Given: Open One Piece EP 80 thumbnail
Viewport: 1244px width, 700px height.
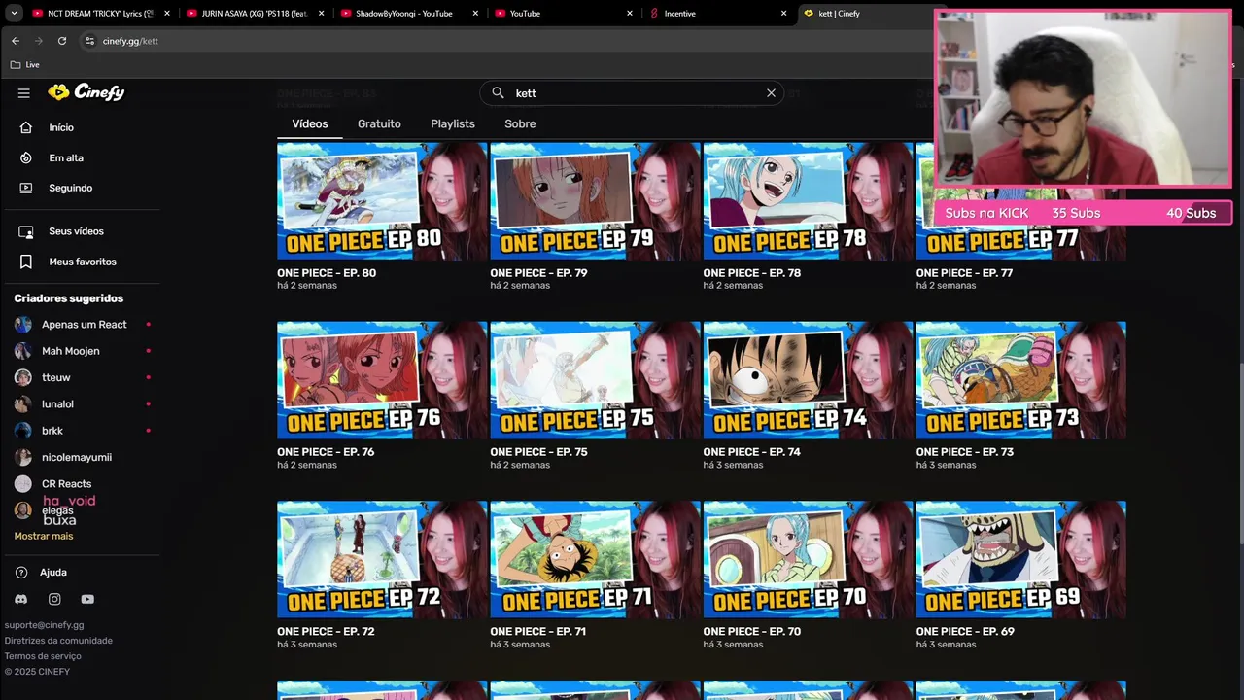Looking at the screenshot, I should (x=382, y=201).
